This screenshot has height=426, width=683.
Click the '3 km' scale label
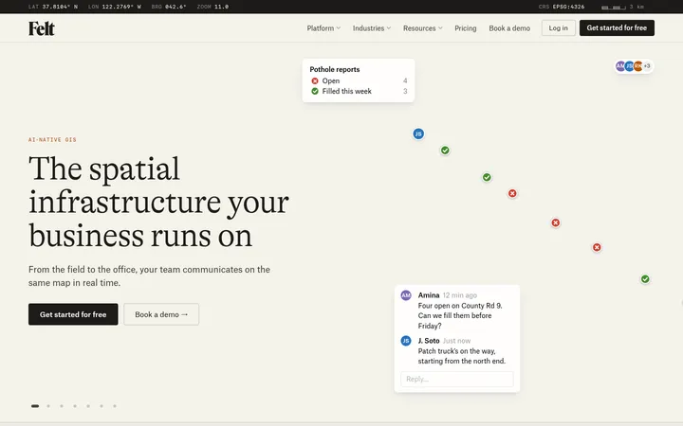click(637, 7)
